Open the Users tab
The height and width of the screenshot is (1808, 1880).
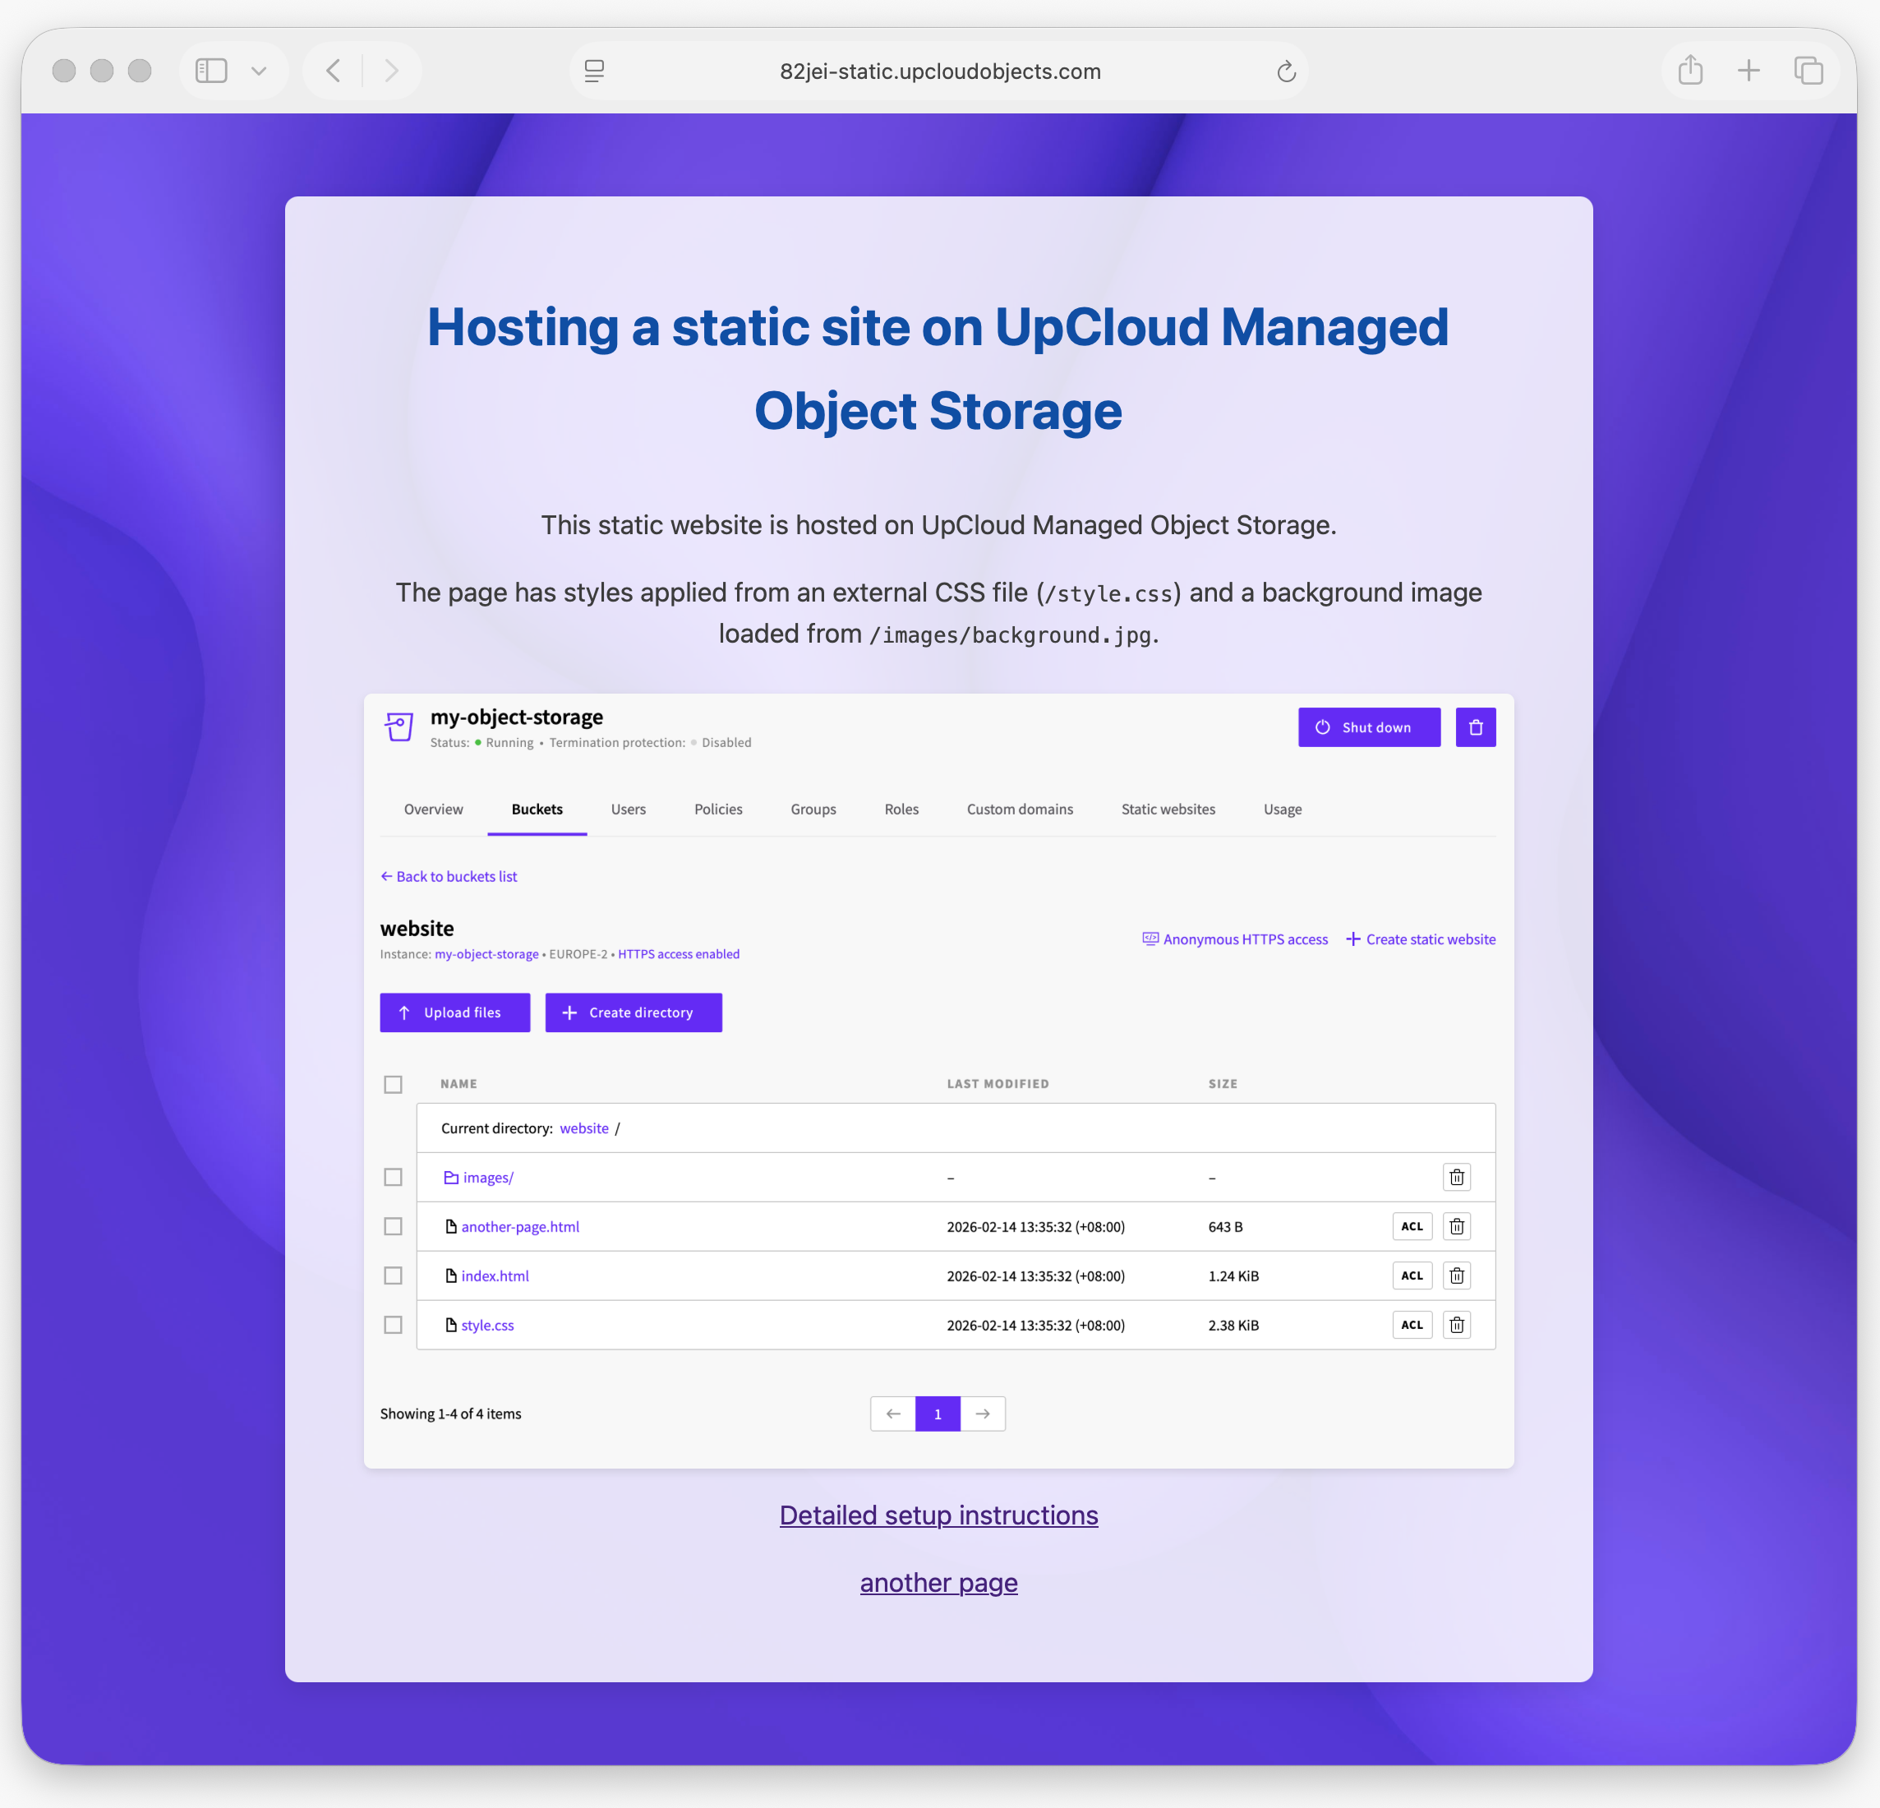(x=629, y=809)
